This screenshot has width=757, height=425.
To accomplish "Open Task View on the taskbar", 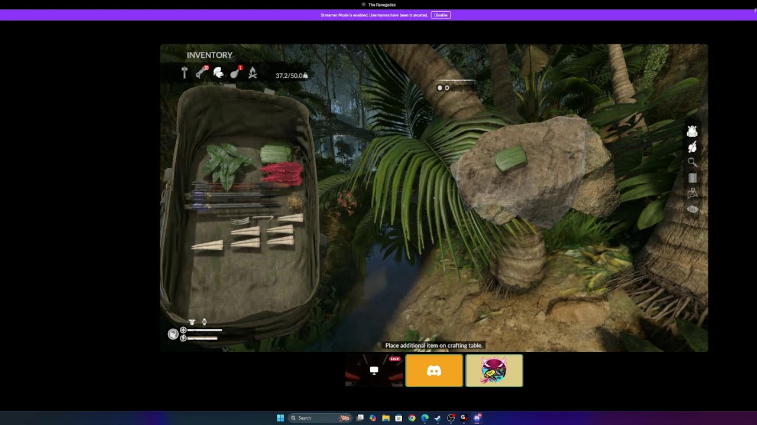I will click(360, 418).
